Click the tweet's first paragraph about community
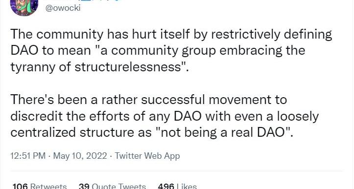354x189 pixels. [171, 50]
